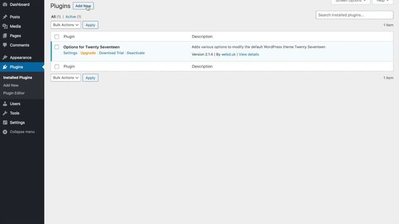Click the Add New button beside Plugins heading

[83, 6]
